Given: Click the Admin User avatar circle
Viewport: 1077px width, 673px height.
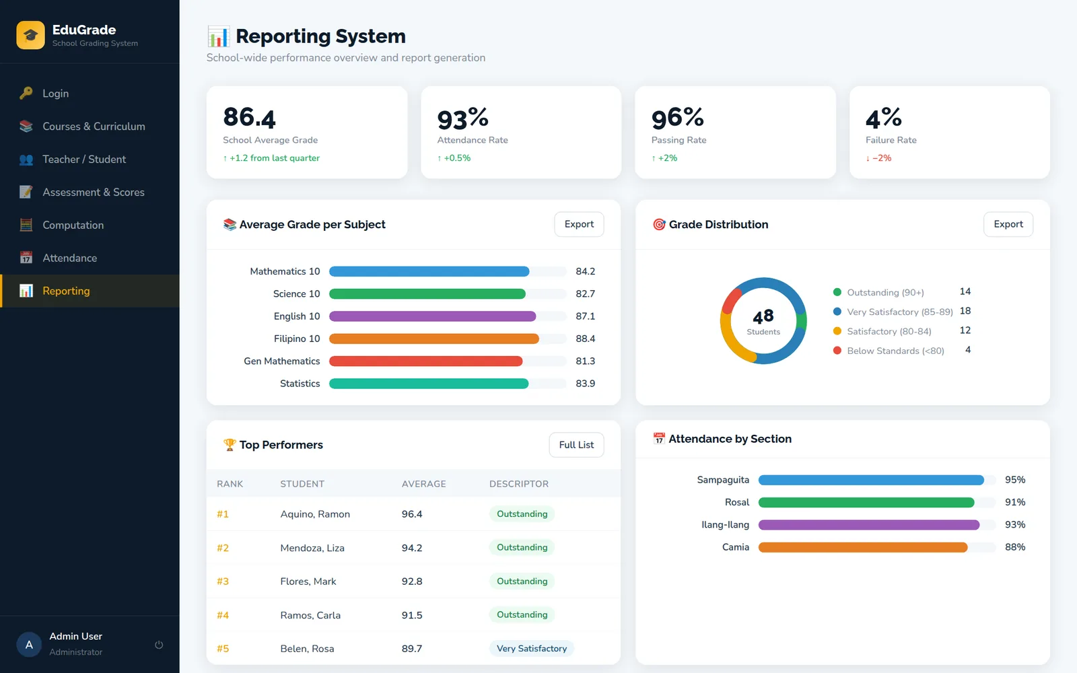Looking at the screenshot, I should click(29, 645).
